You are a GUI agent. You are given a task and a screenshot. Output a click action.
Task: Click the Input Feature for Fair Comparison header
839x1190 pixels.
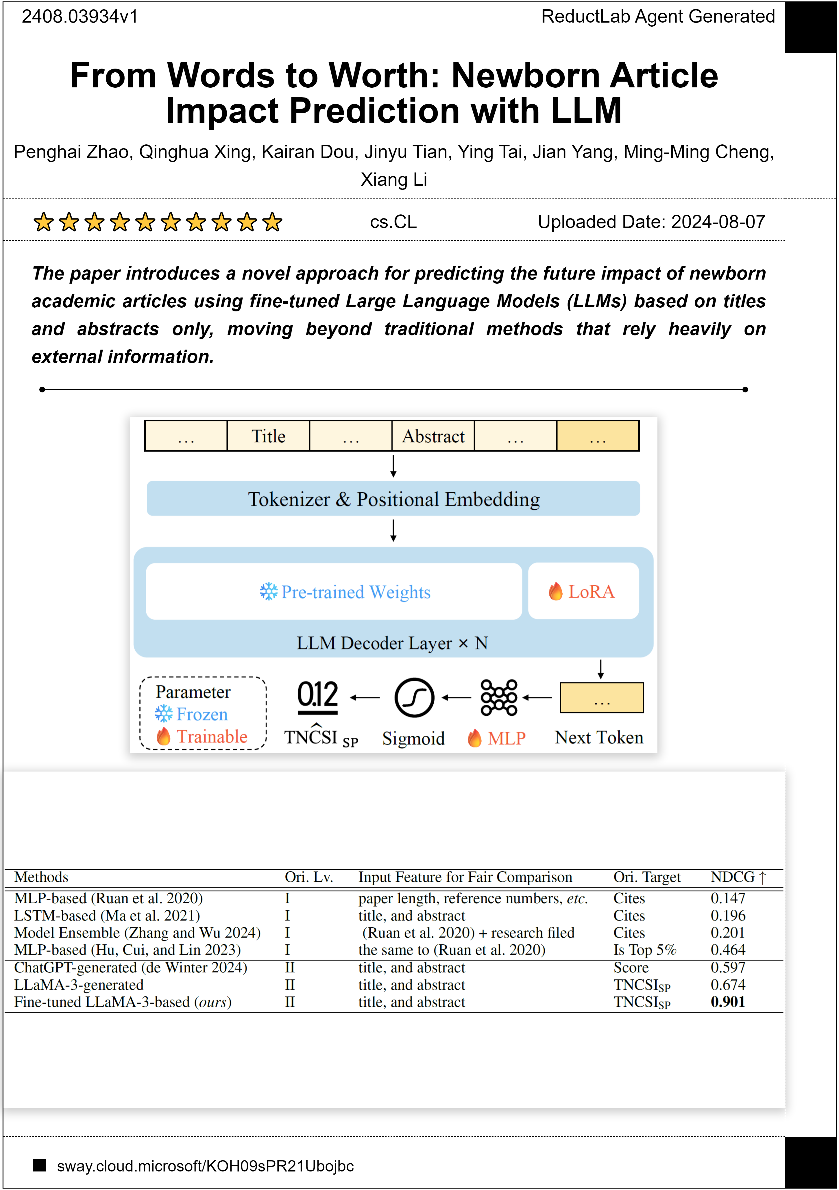(465, 877)
